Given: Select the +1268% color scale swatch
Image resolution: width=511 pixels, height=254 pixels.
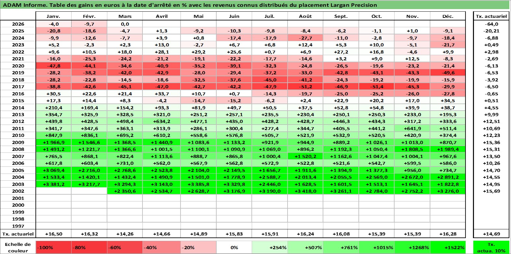Looking at the screenshot, I should 412,247.
